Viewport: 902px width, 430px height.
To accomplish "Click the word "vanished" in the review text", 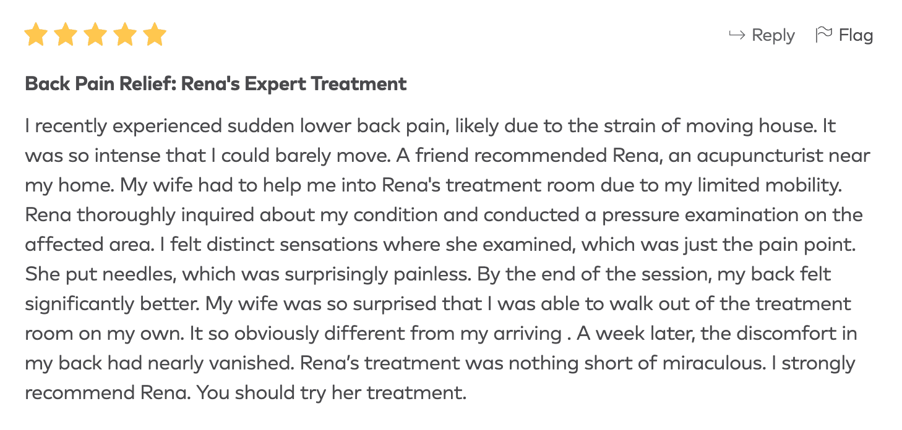I will click(x=249, y=363).
